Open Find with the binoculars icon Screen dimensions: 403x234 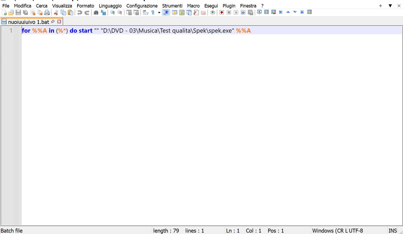click(96, 13)
